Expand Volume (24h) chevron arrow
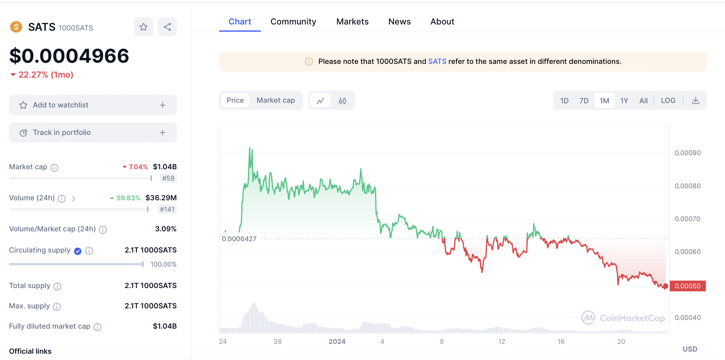Image resolution: width=725 pixels, height=360 pixels. 74,199
